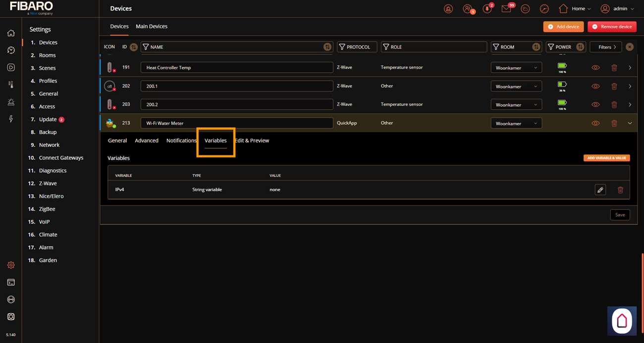The image size is (644, 343).
Task: Hide the Heat Controller Temp device
Action: click(595, 68)
